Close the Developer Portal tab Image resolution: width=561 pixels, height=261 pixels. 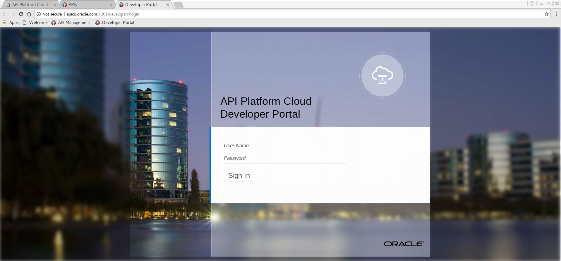tap(168, 5)
